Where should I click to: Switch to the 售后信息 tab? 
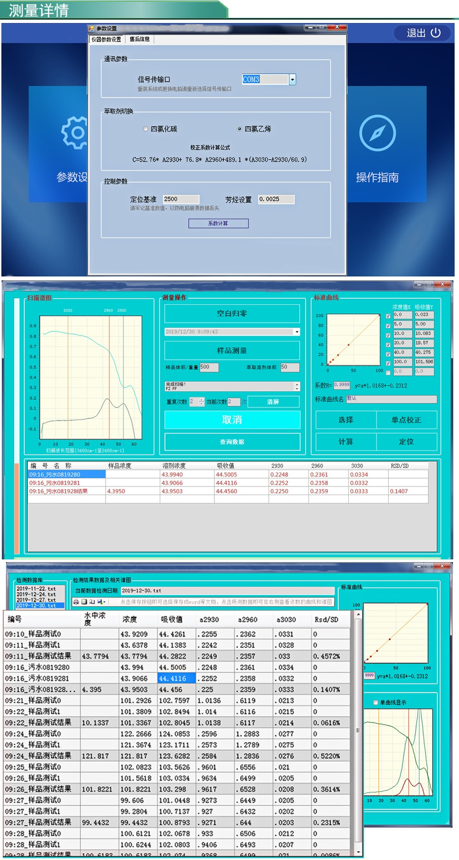tap(140, 40)
